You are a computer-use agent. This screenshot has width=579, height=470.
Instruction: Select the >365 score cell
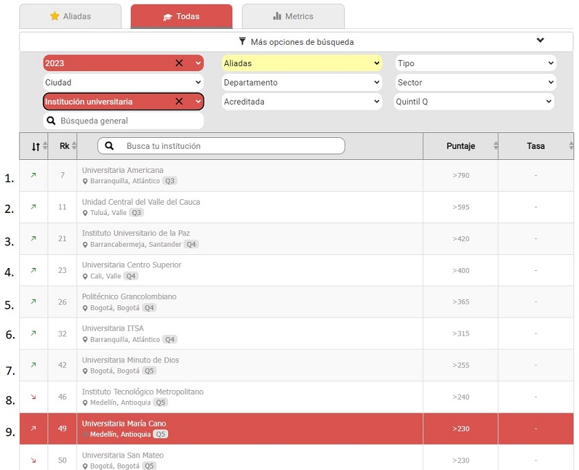(460, 302)
